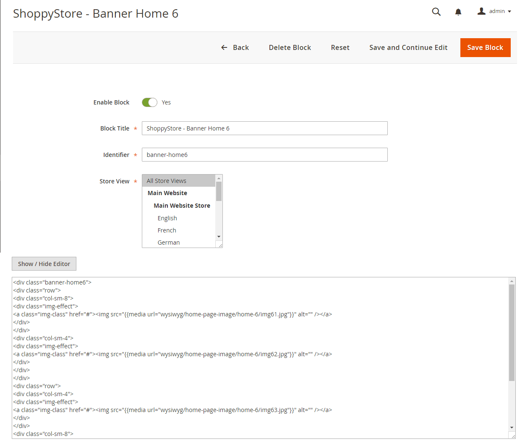This screenshot has width=525, height=441.
Task: Open the search magnifier icon
Action: [x=436, y=12]
